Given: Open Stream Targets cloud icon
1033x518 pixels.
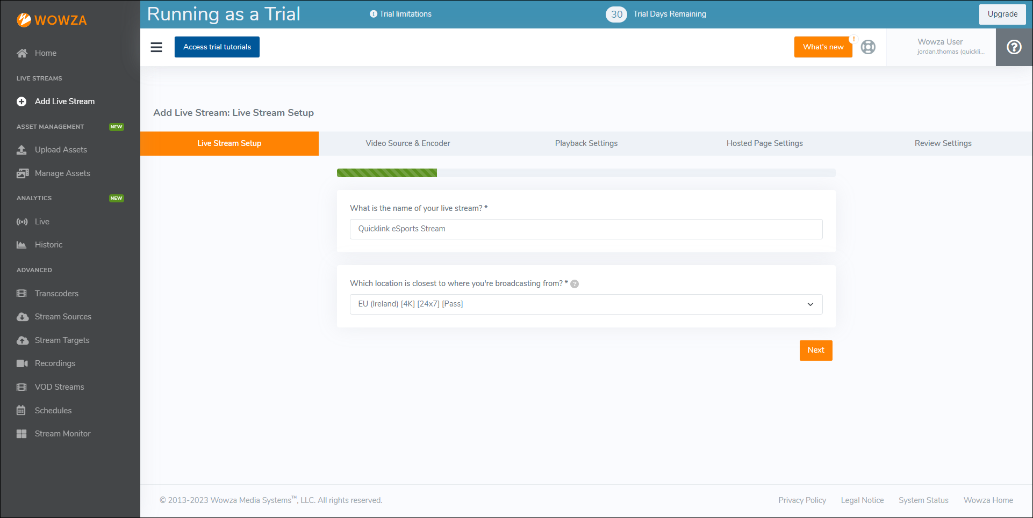Looking at the screenshot, I should coord(22,340).
